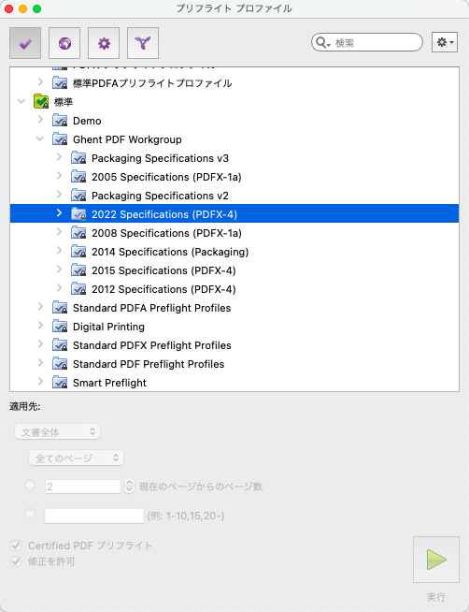Image resolution: width=469 pixels, height=612 pixels.
Task: Open the gear options menu at top right
Action: click(445, 42)
